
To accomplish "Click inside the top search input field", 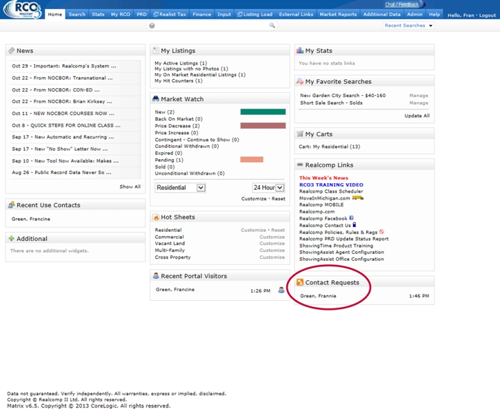I will [x=212, y=25].
